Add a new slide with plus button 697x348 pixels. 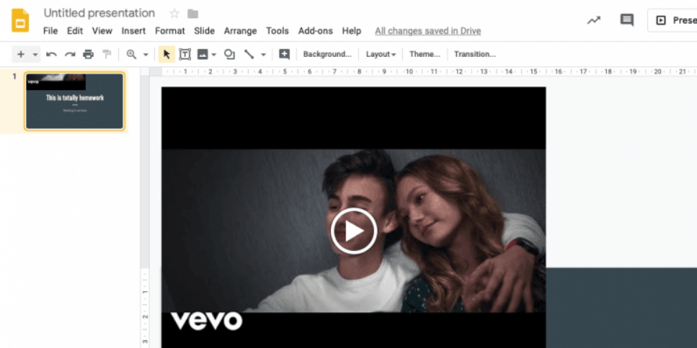(x=21, y=54)
